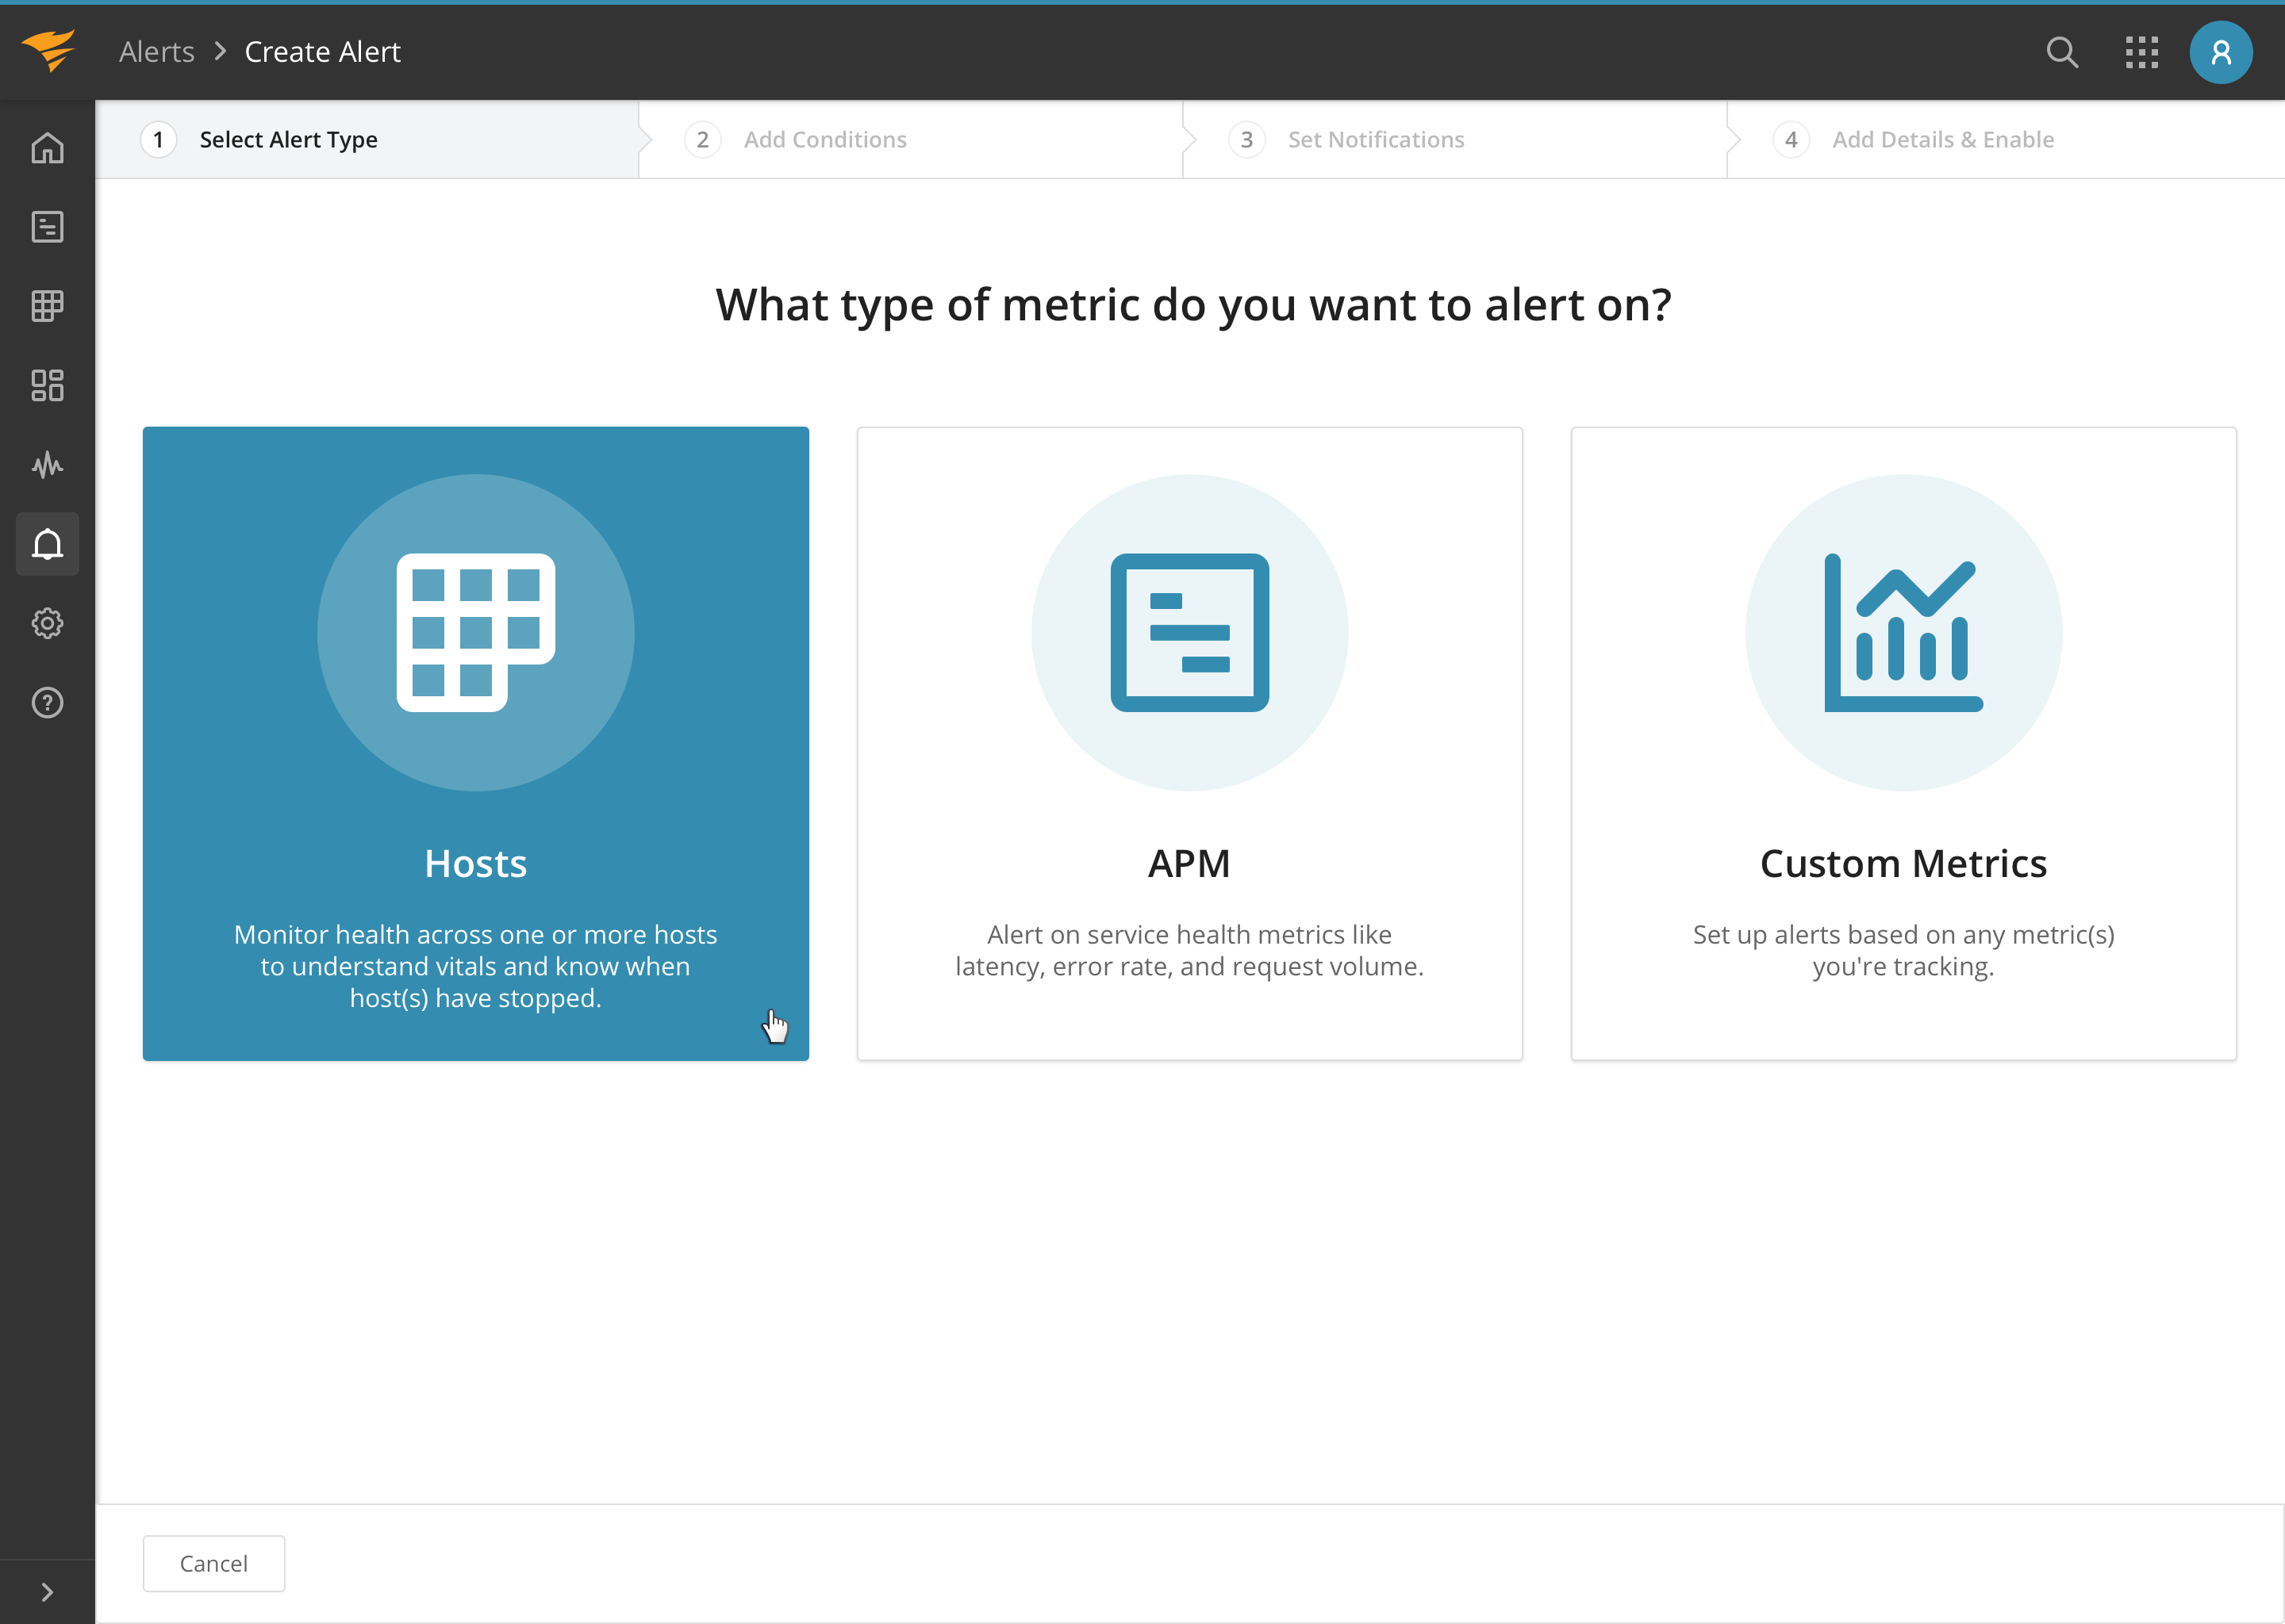The height and width of the screenshot is (1624, 2285).
Task: Open the user profile avatar
Action: pyautogui.click(x=2220, y=52)
